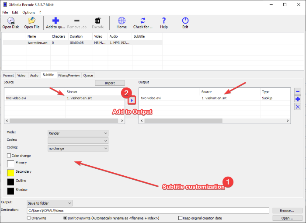Click the Import button

pos(110,83)
